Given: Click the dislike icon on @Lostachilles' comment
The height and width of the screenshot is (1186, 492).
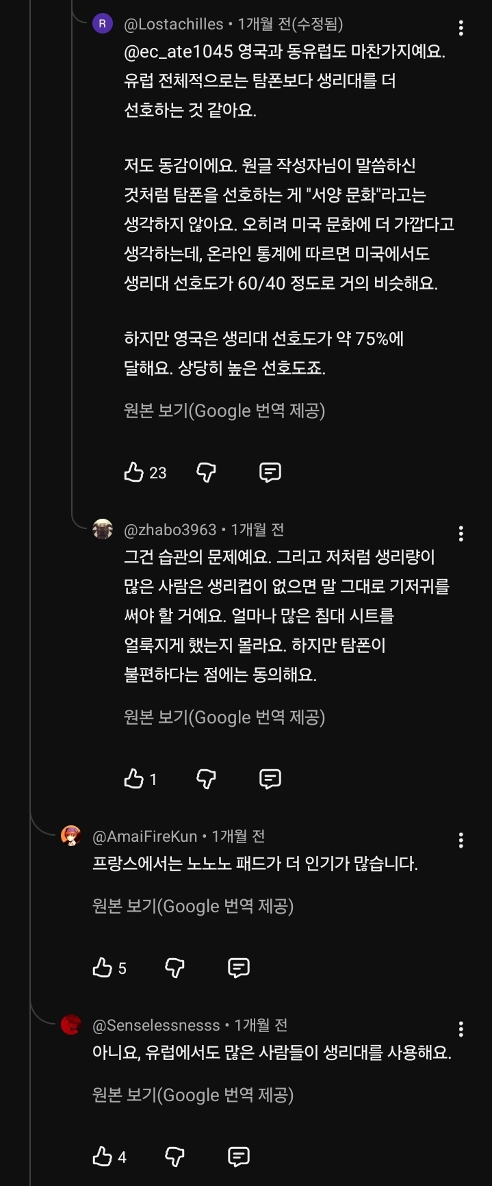Looking at the screenshot, I should [205, 472].
